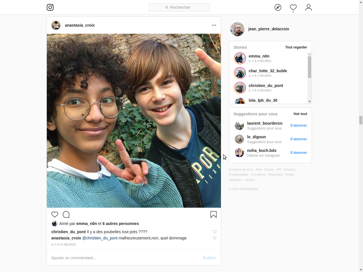
Task: Like christien_du_pont's comment with small heart
Action: coord(215,232)
